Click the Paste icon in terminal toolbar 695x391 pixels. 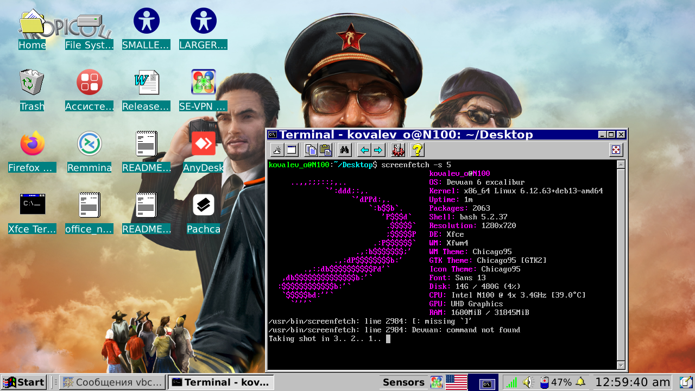(325, 150)
